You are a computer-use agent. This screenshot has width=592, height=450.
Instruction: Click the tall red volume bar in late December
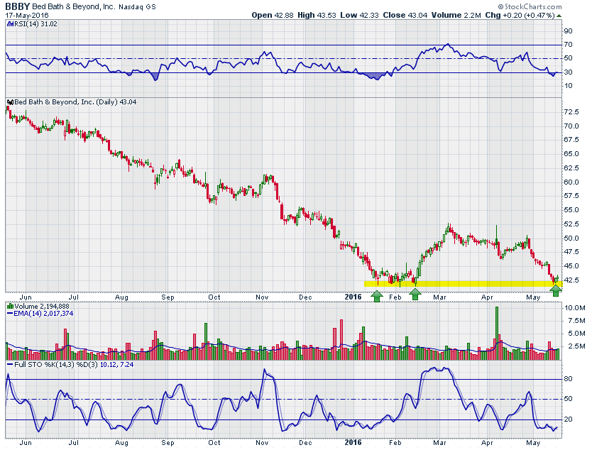click(x=341, y=339)
